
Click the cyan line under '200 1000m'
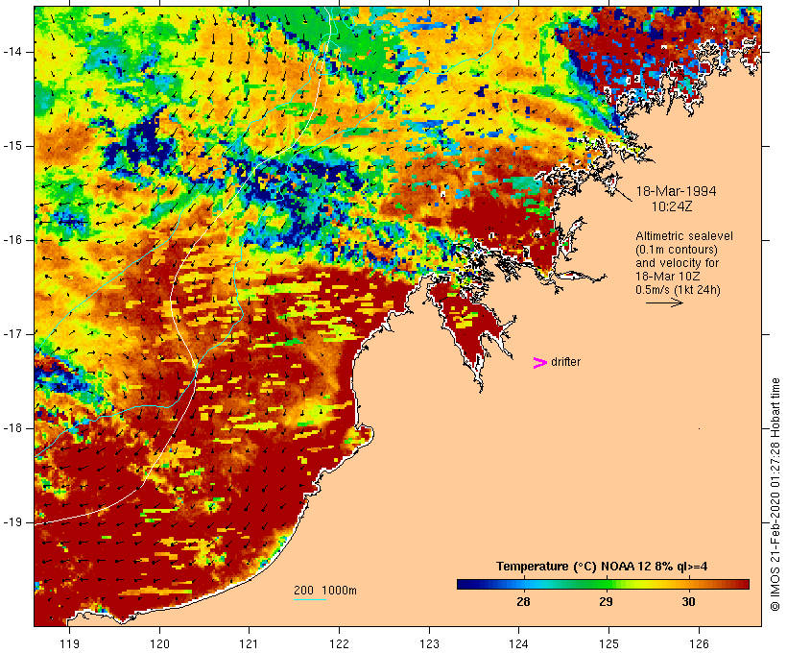(310, 599)
